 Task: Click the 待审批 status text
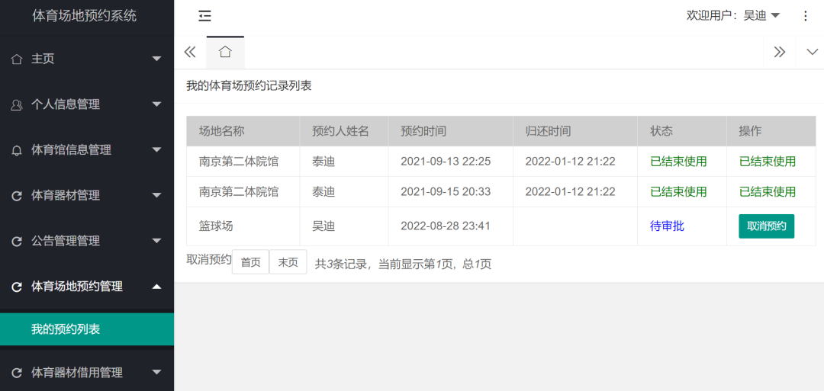point(668,226)
